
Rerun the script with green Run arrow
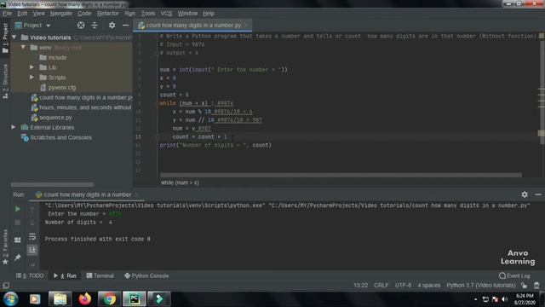coord(17,209)
